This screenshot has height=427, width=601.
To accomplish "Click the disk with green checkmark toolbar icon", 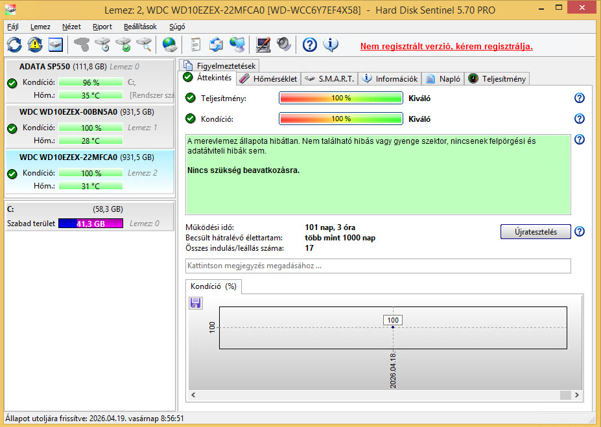I will (x=123, y=45).
